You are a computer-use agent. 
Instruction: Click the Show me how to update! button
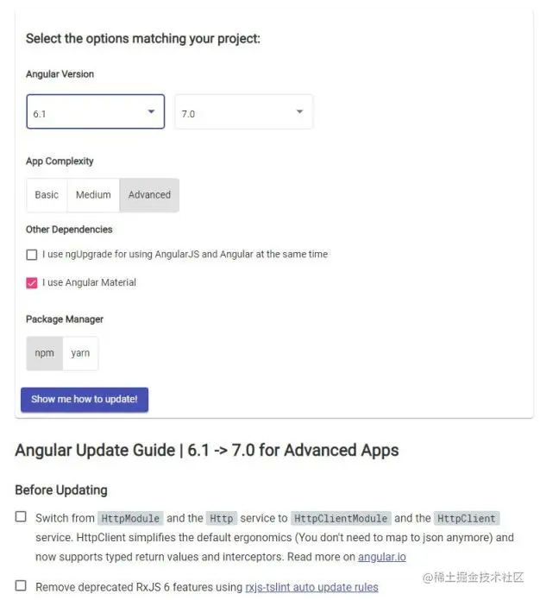point(85,400)
